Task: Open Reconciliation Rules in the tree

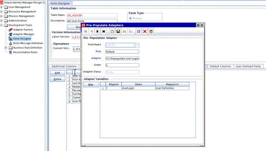Action: 25,52
